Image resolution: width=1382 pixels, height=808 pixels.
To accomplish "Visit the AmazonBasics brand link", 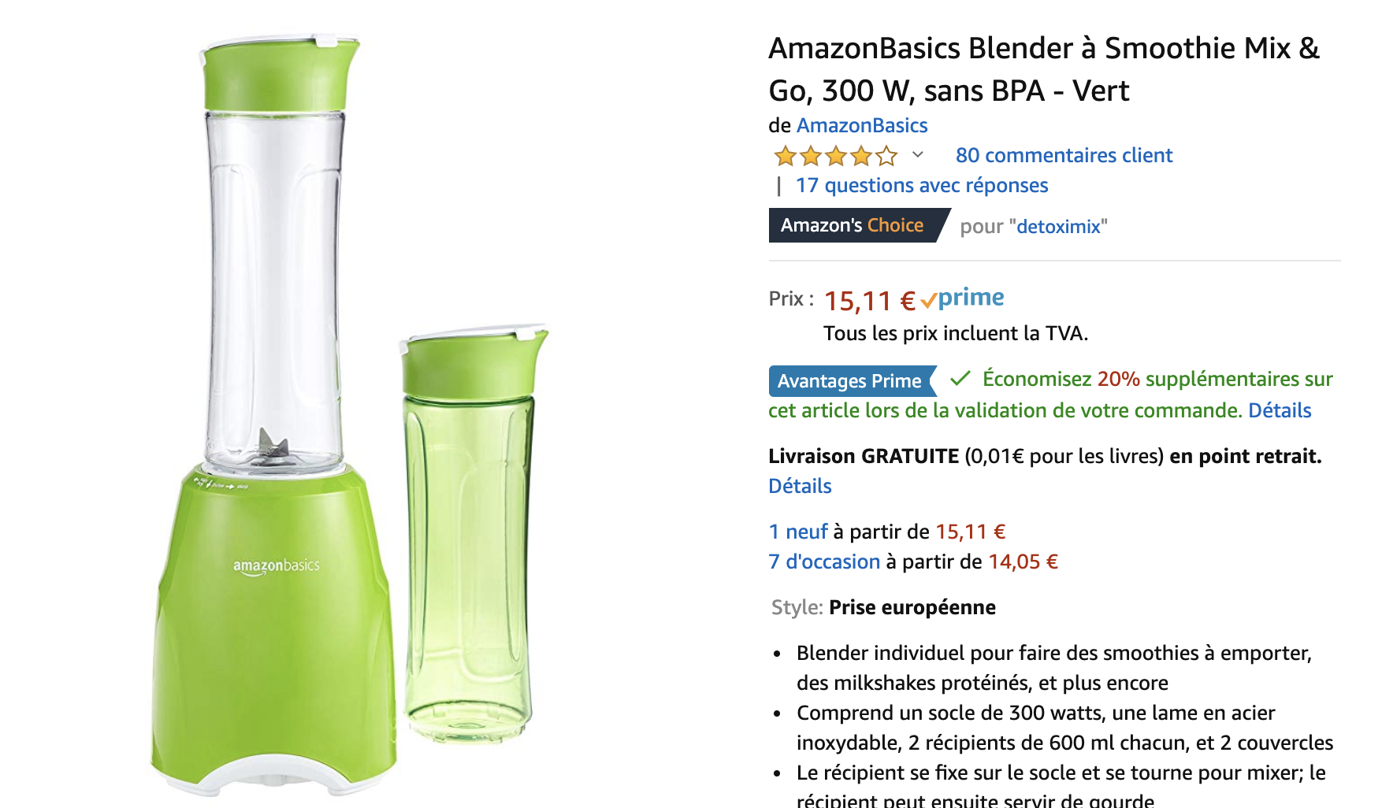I will point(862,125).
